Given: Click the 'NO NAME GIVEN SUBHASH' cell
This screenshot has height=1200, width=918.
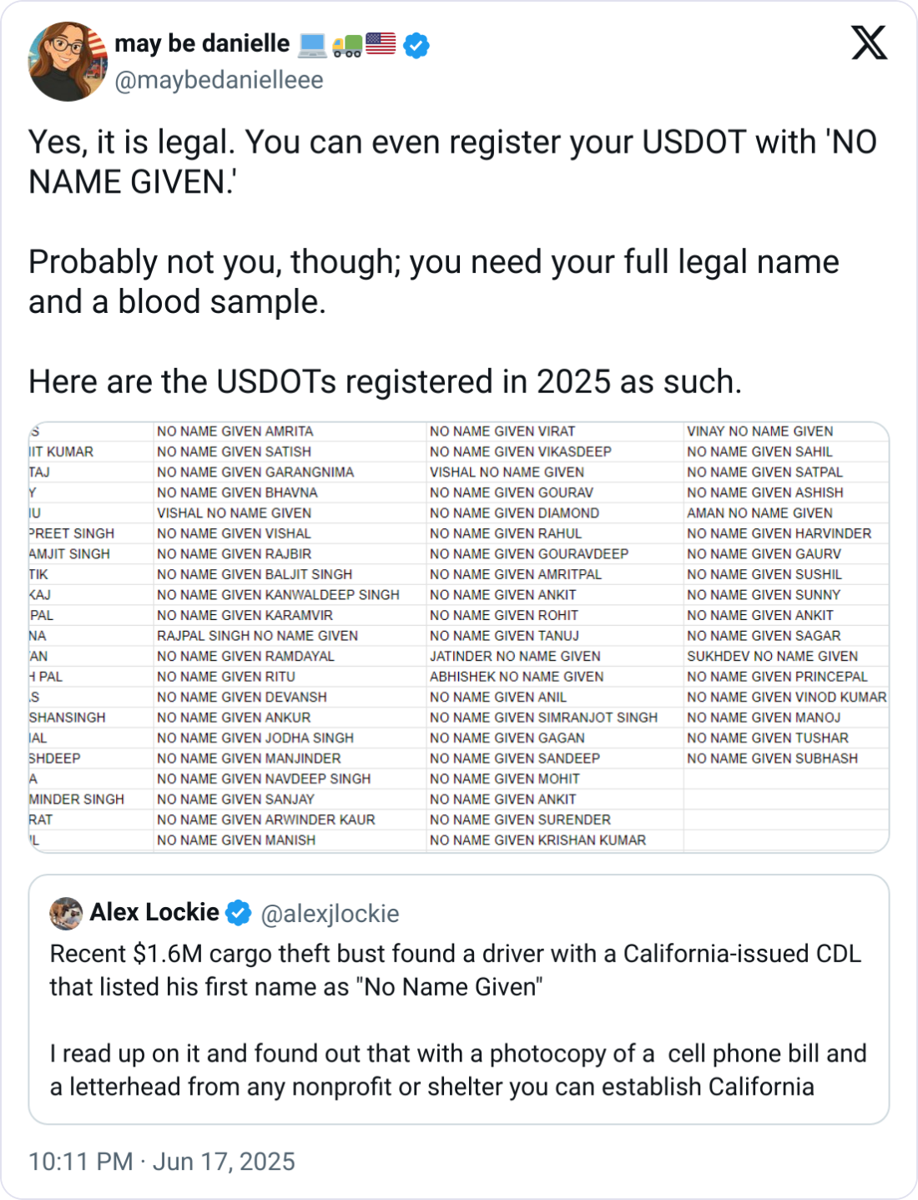Looking at the screenshot, I should click(772, 759).
